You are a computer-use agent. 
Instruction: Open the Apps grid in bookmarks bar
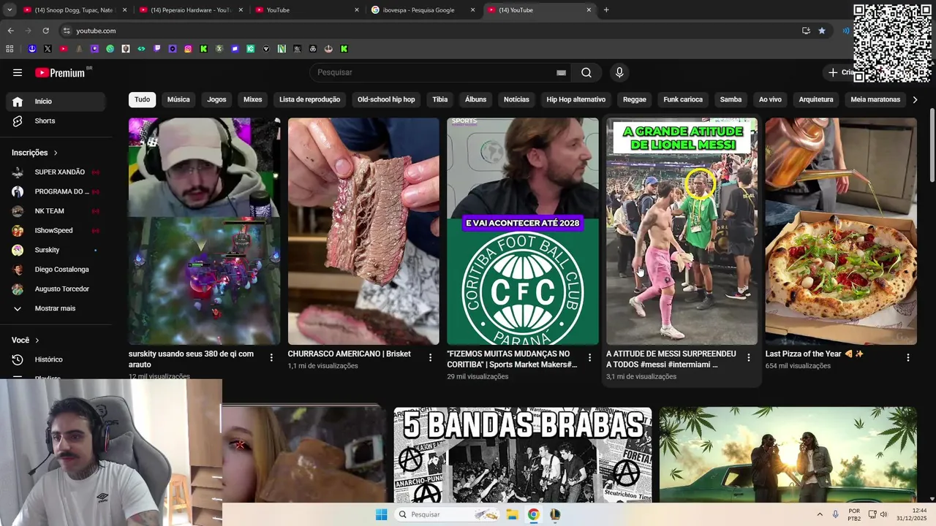10,49
